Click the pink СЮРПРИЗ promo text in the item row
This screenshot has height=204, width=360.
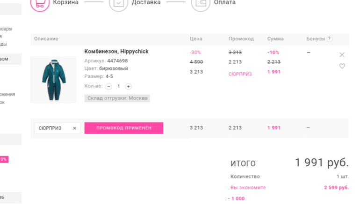coord(240,74)
